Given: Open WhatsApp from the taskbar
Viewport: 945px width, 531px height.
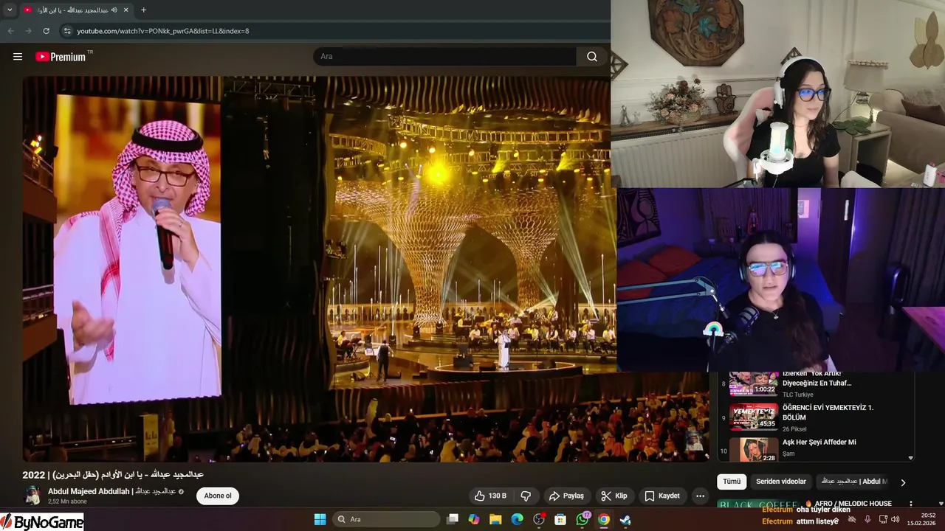Looking at the screenshot, I should coord(583,519).
